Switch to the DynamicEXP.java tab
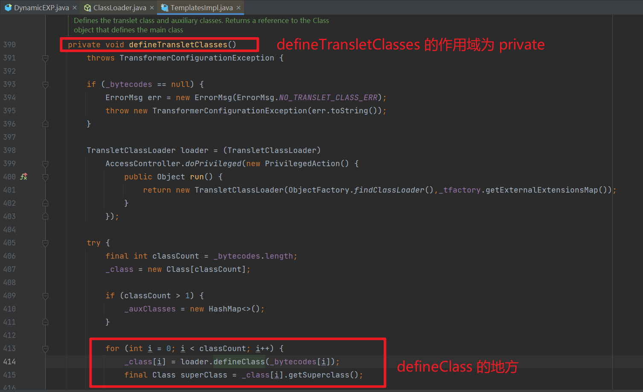643x392 pixels. pyautogui.click(x=41, y=7)
